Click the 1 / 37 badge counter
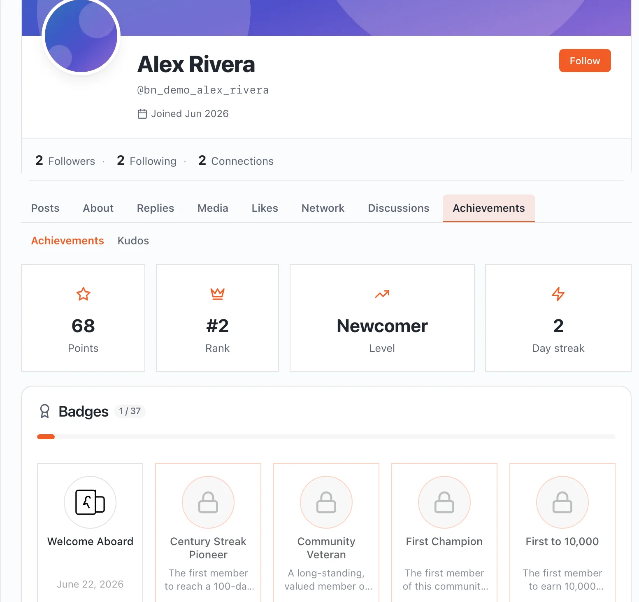639x602 pixels. pyautogui.click(x=130, y=411)
